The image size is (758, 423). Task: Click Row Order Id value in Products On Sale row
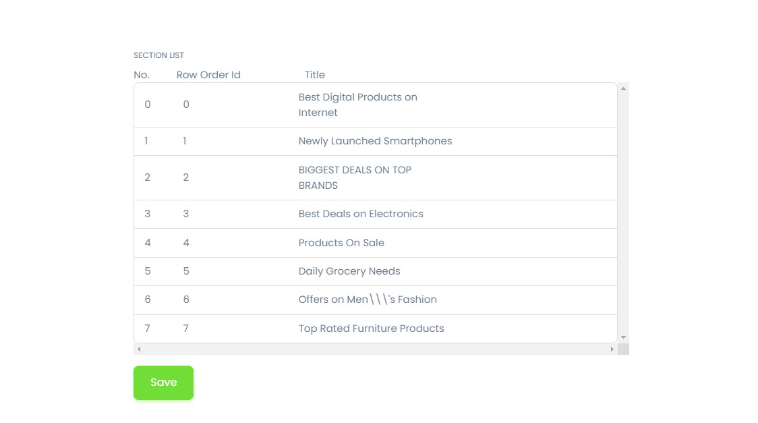click(x=186, y=243)
